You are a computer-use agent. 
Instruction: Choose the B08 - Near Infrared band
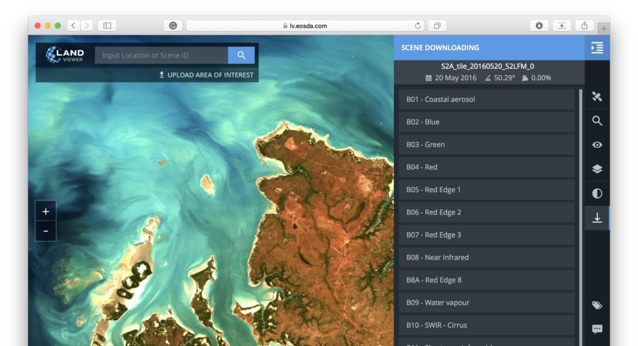click(x=486, y=258)
